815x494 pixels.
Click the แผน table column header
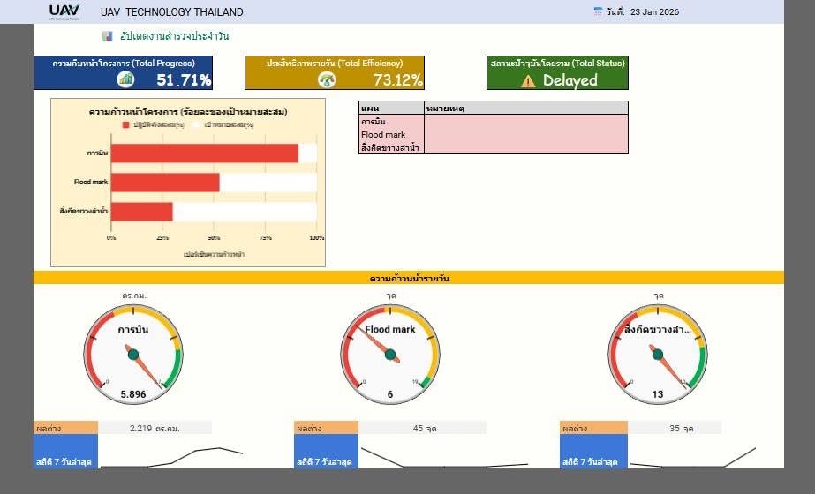(391, 108)
